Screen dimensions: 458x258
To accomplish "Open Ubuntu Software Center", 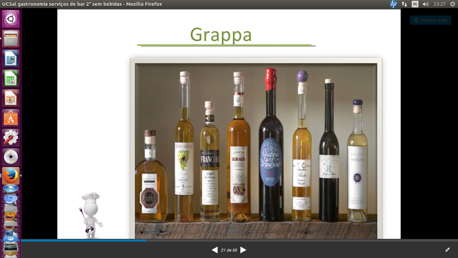I will click(11, 118).
